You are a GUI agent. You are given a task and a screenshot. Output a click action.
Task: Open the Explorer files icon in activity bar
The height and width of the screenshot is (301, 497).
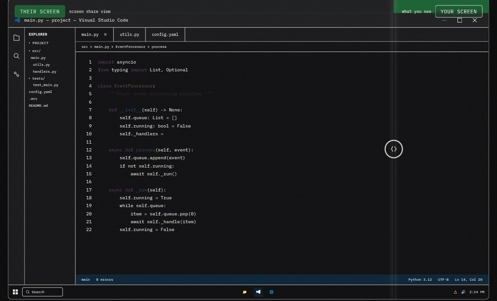tap(17, 38)
